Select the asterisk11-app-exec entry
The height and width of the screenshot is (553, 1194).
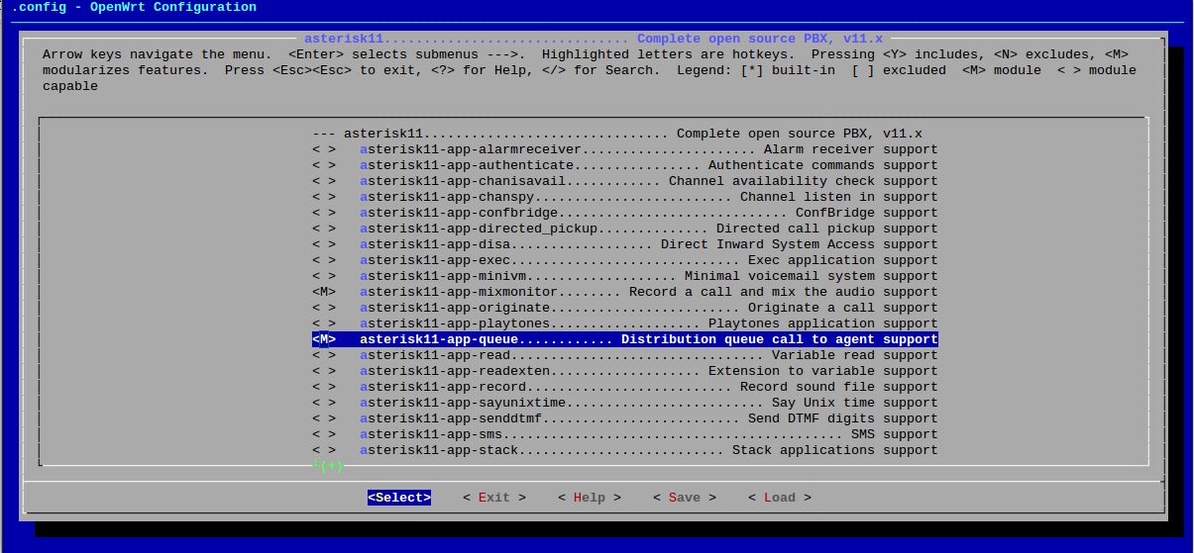[624, 260]
